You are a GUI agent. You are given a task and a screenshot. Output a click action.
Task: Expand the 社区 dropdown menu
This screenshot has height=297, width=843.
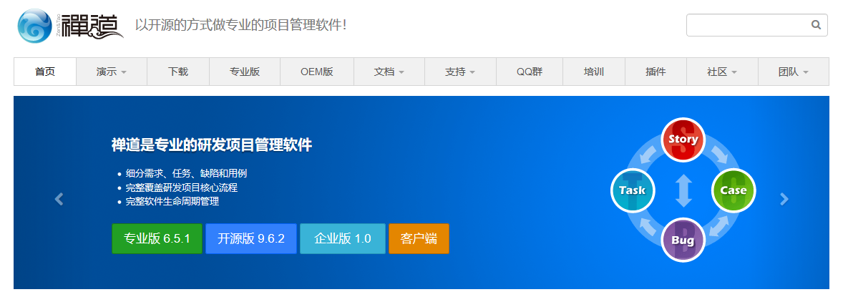(722, 72)
